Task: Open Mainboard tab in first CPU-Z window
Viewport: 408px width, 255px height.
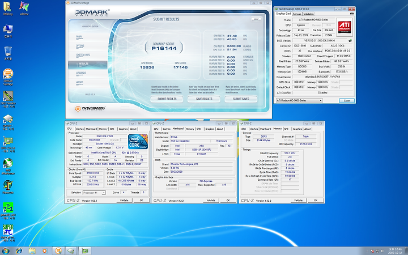Action: (91, 129)
